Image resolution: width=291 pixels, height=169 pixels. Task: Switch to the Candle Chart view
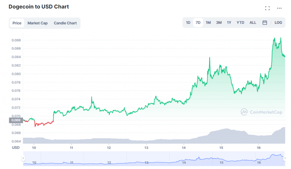tap(65, 23)
